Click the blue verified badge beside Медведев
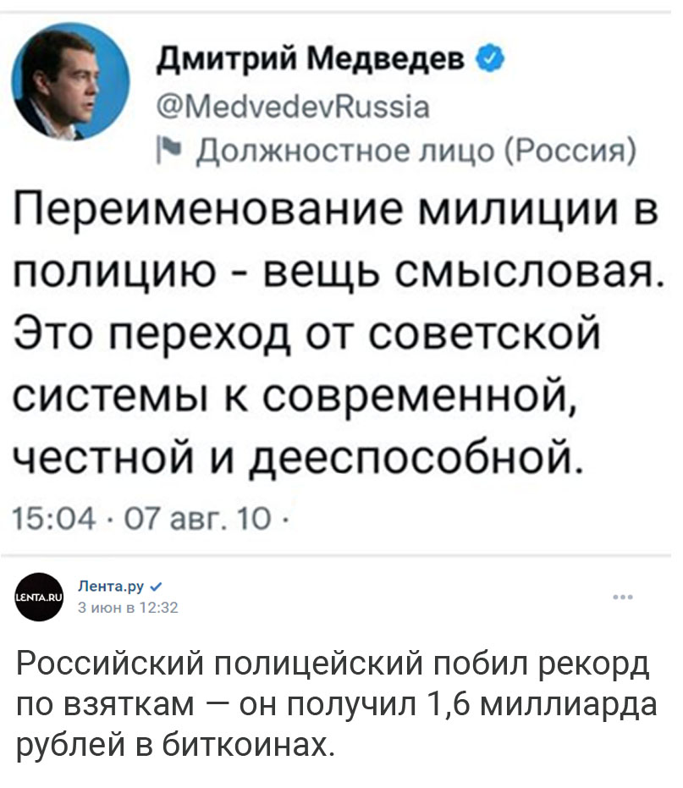 click(489, 59)
